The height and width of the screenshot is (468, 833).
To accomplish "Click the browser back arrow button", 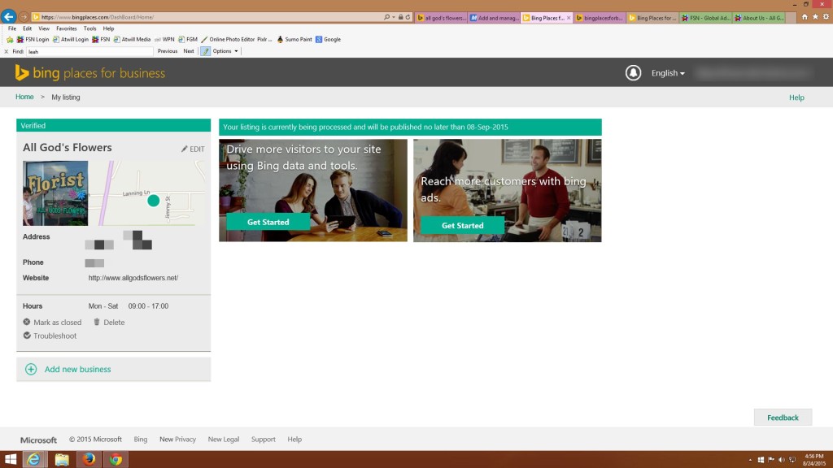I will click(8, 16).
